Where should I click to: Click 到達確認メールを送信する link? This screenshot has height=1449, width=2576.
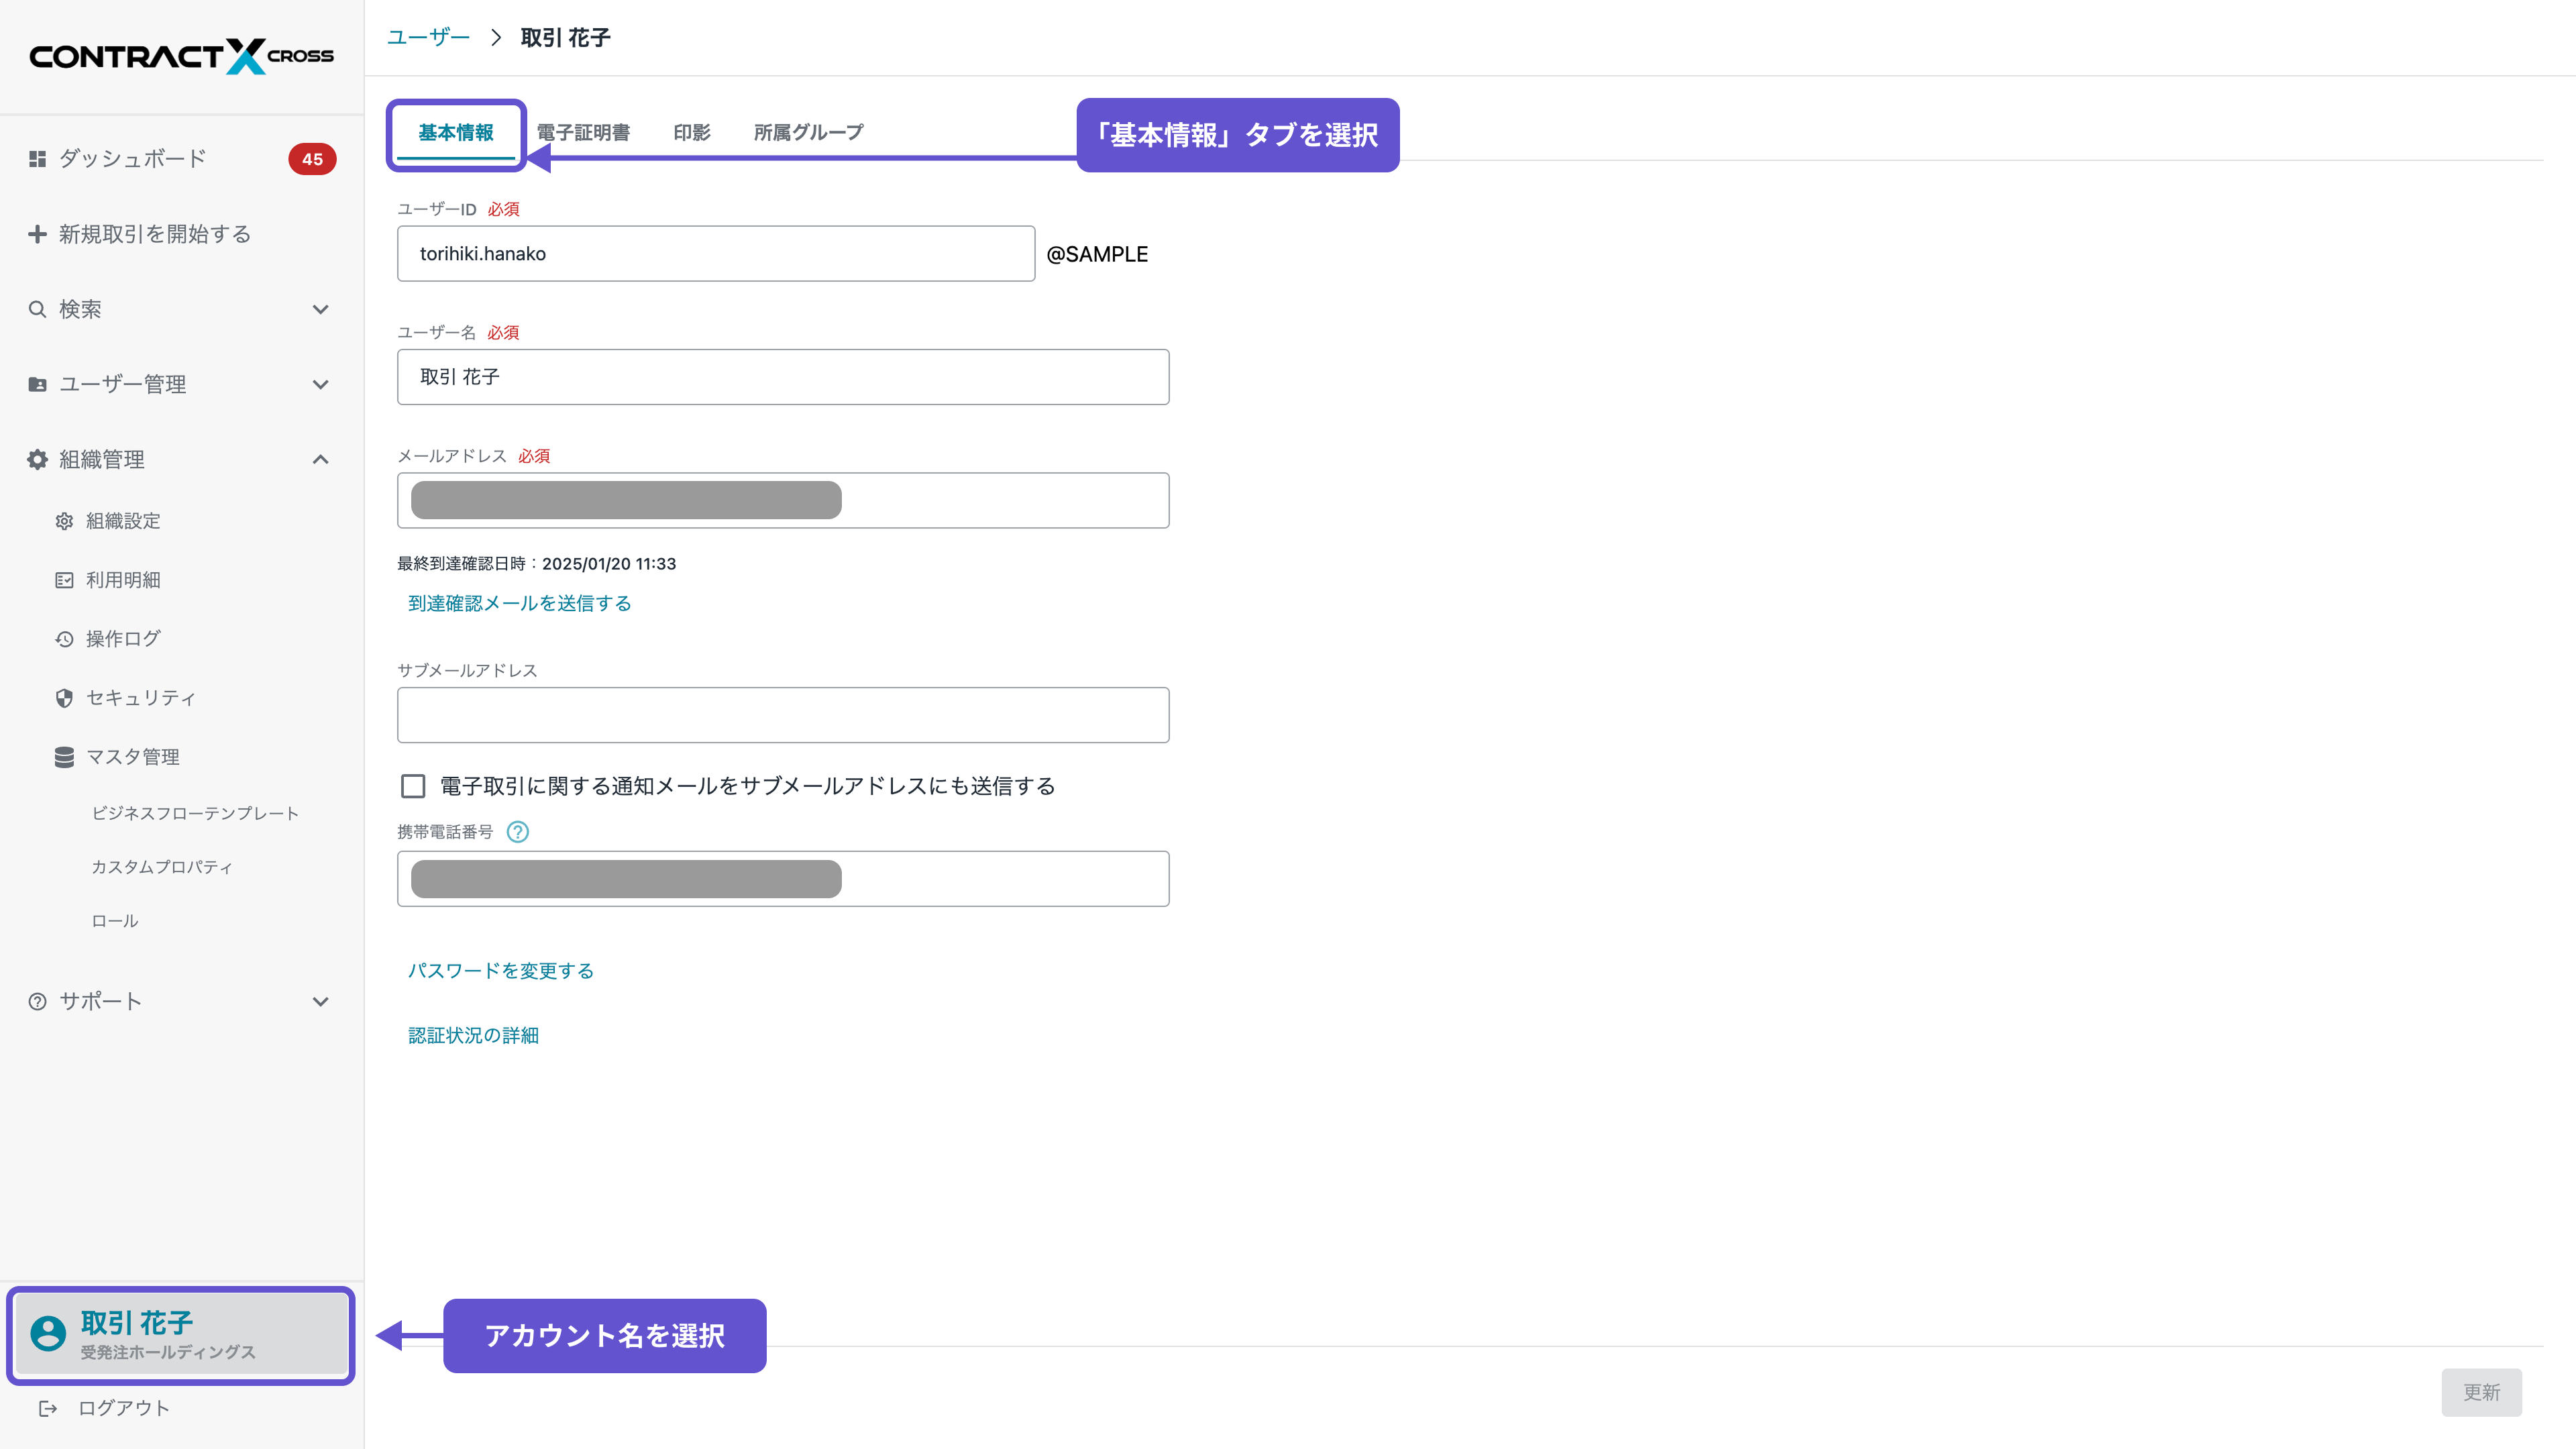pos(519,603)
